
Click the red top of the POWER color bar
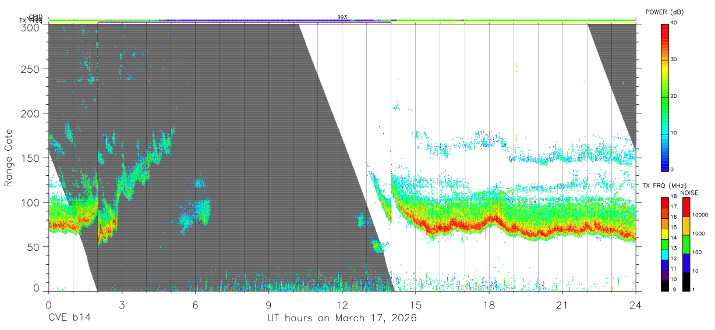coord(664,27)
